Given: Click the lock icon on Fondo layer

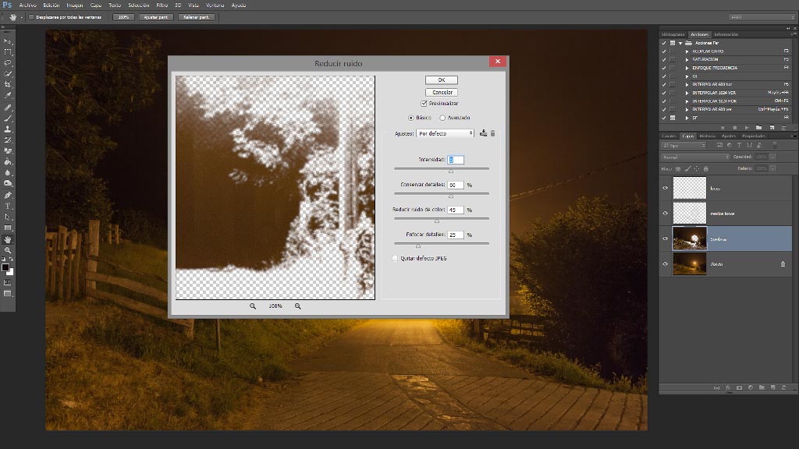Looking at the screenshot, I should pyautogui.click(x=783, y=264).
